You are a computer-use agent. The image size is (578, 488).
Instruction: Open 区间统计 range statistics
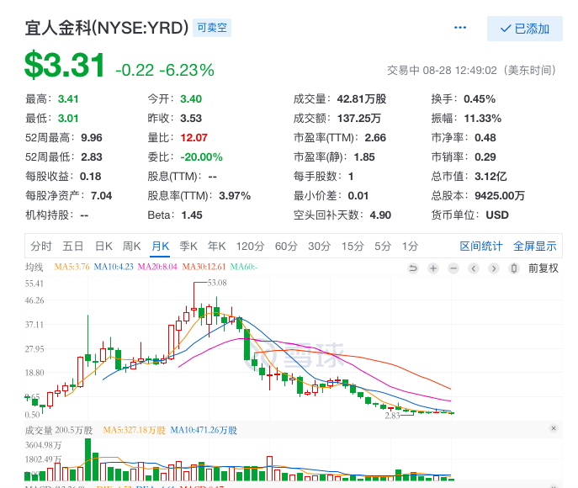pyautogui.click(x=481, y=247)
